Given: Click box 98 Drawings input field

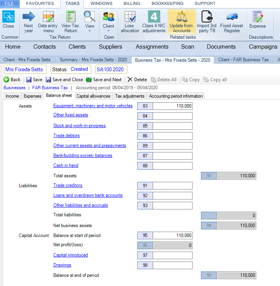Looking at the screenshot, I should coord(173,265).
